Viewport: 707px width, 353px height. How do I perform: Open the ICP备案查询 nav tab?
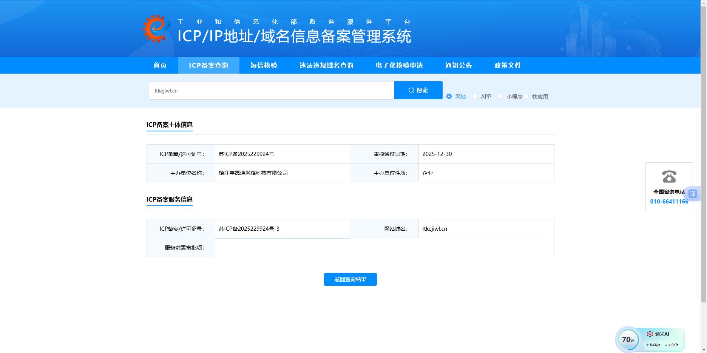point(208,65)
